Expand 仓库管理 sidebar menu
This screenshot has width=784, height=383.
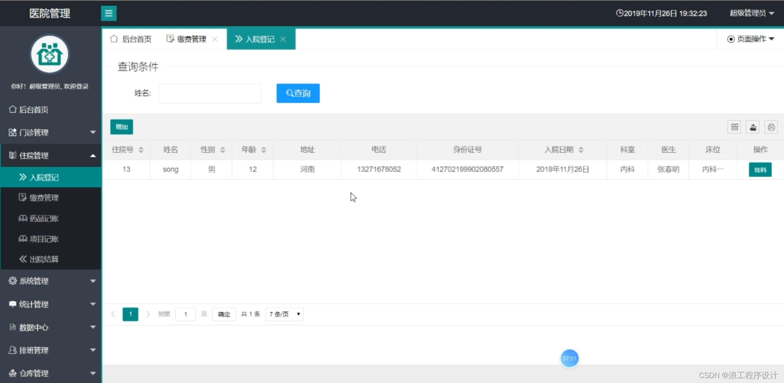point(51,373)
